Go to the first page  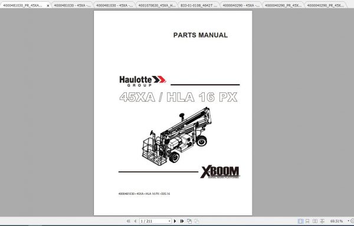pyautogui.click(x=128, y=221)
